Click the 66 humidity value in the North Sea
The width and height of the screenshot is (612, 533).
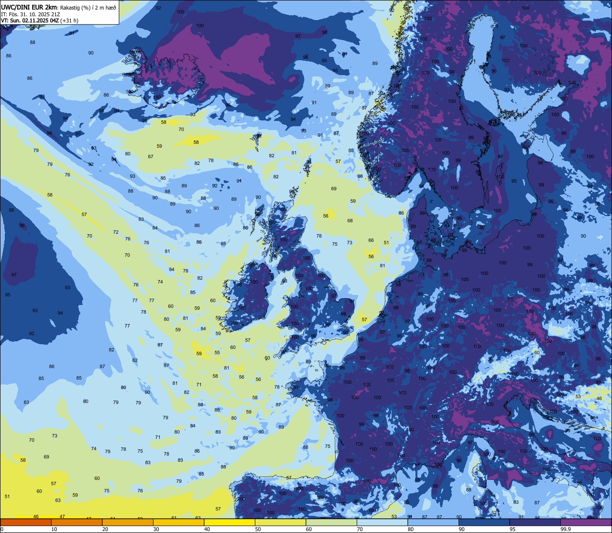(x=371, y=240)
